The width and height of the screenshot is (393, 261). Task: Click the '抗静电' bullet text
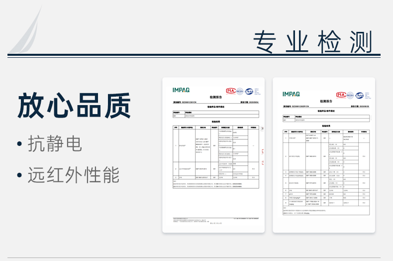[x=55, y=143]
